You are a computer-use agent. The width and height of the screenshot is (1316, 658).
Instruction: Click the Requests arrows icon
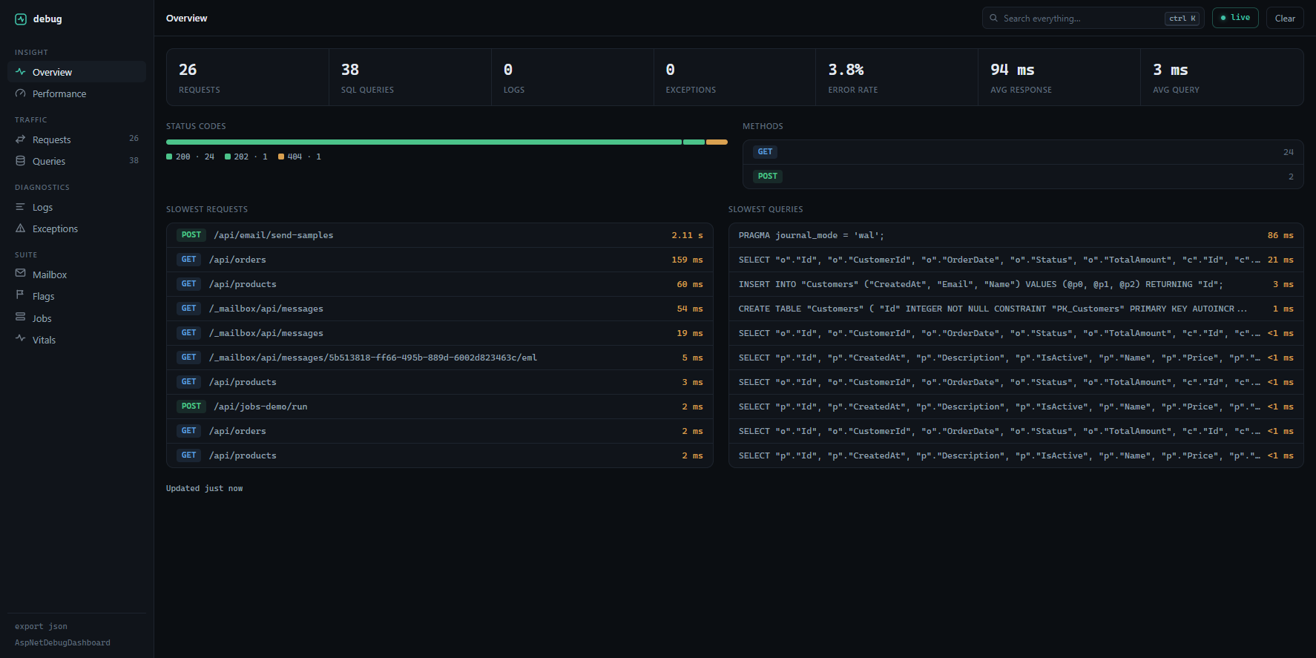tap(21, 139)
